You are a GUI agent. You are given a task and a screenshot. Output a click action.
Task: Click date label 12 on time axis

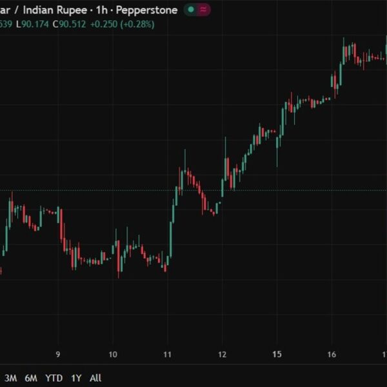222,354
